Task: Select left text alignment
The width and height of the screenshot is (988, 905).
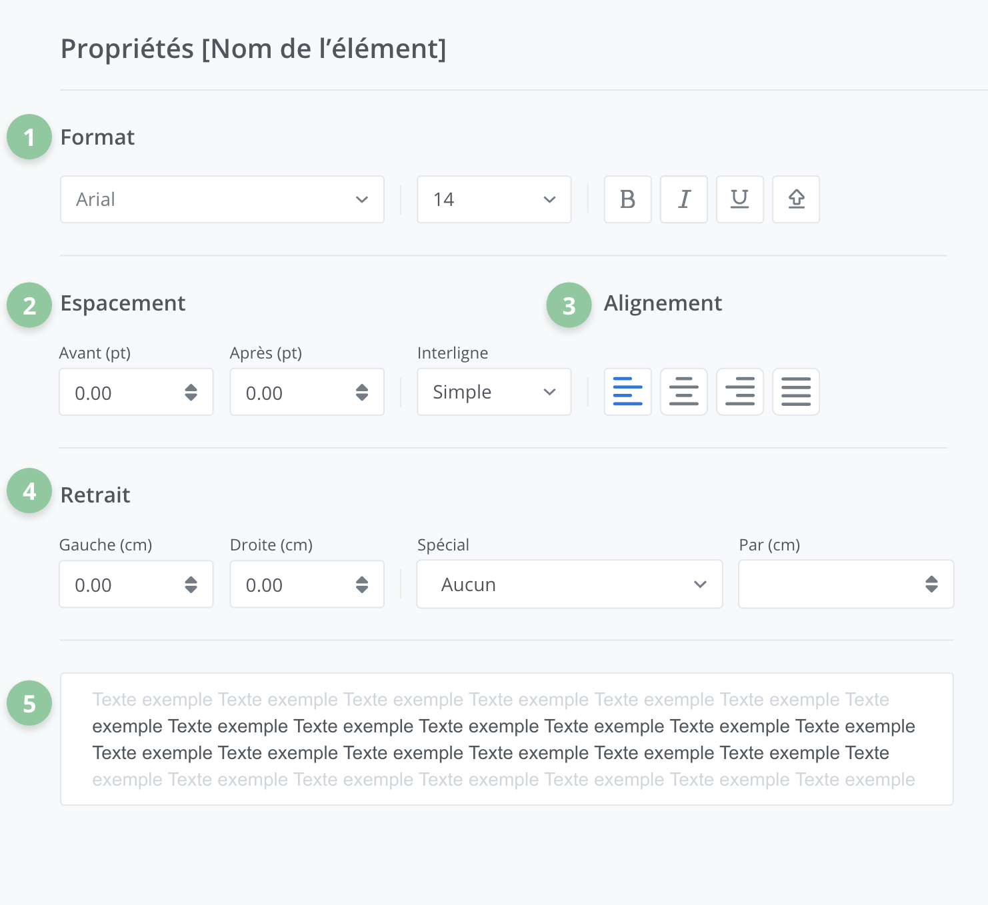Action: click(627, 392)
